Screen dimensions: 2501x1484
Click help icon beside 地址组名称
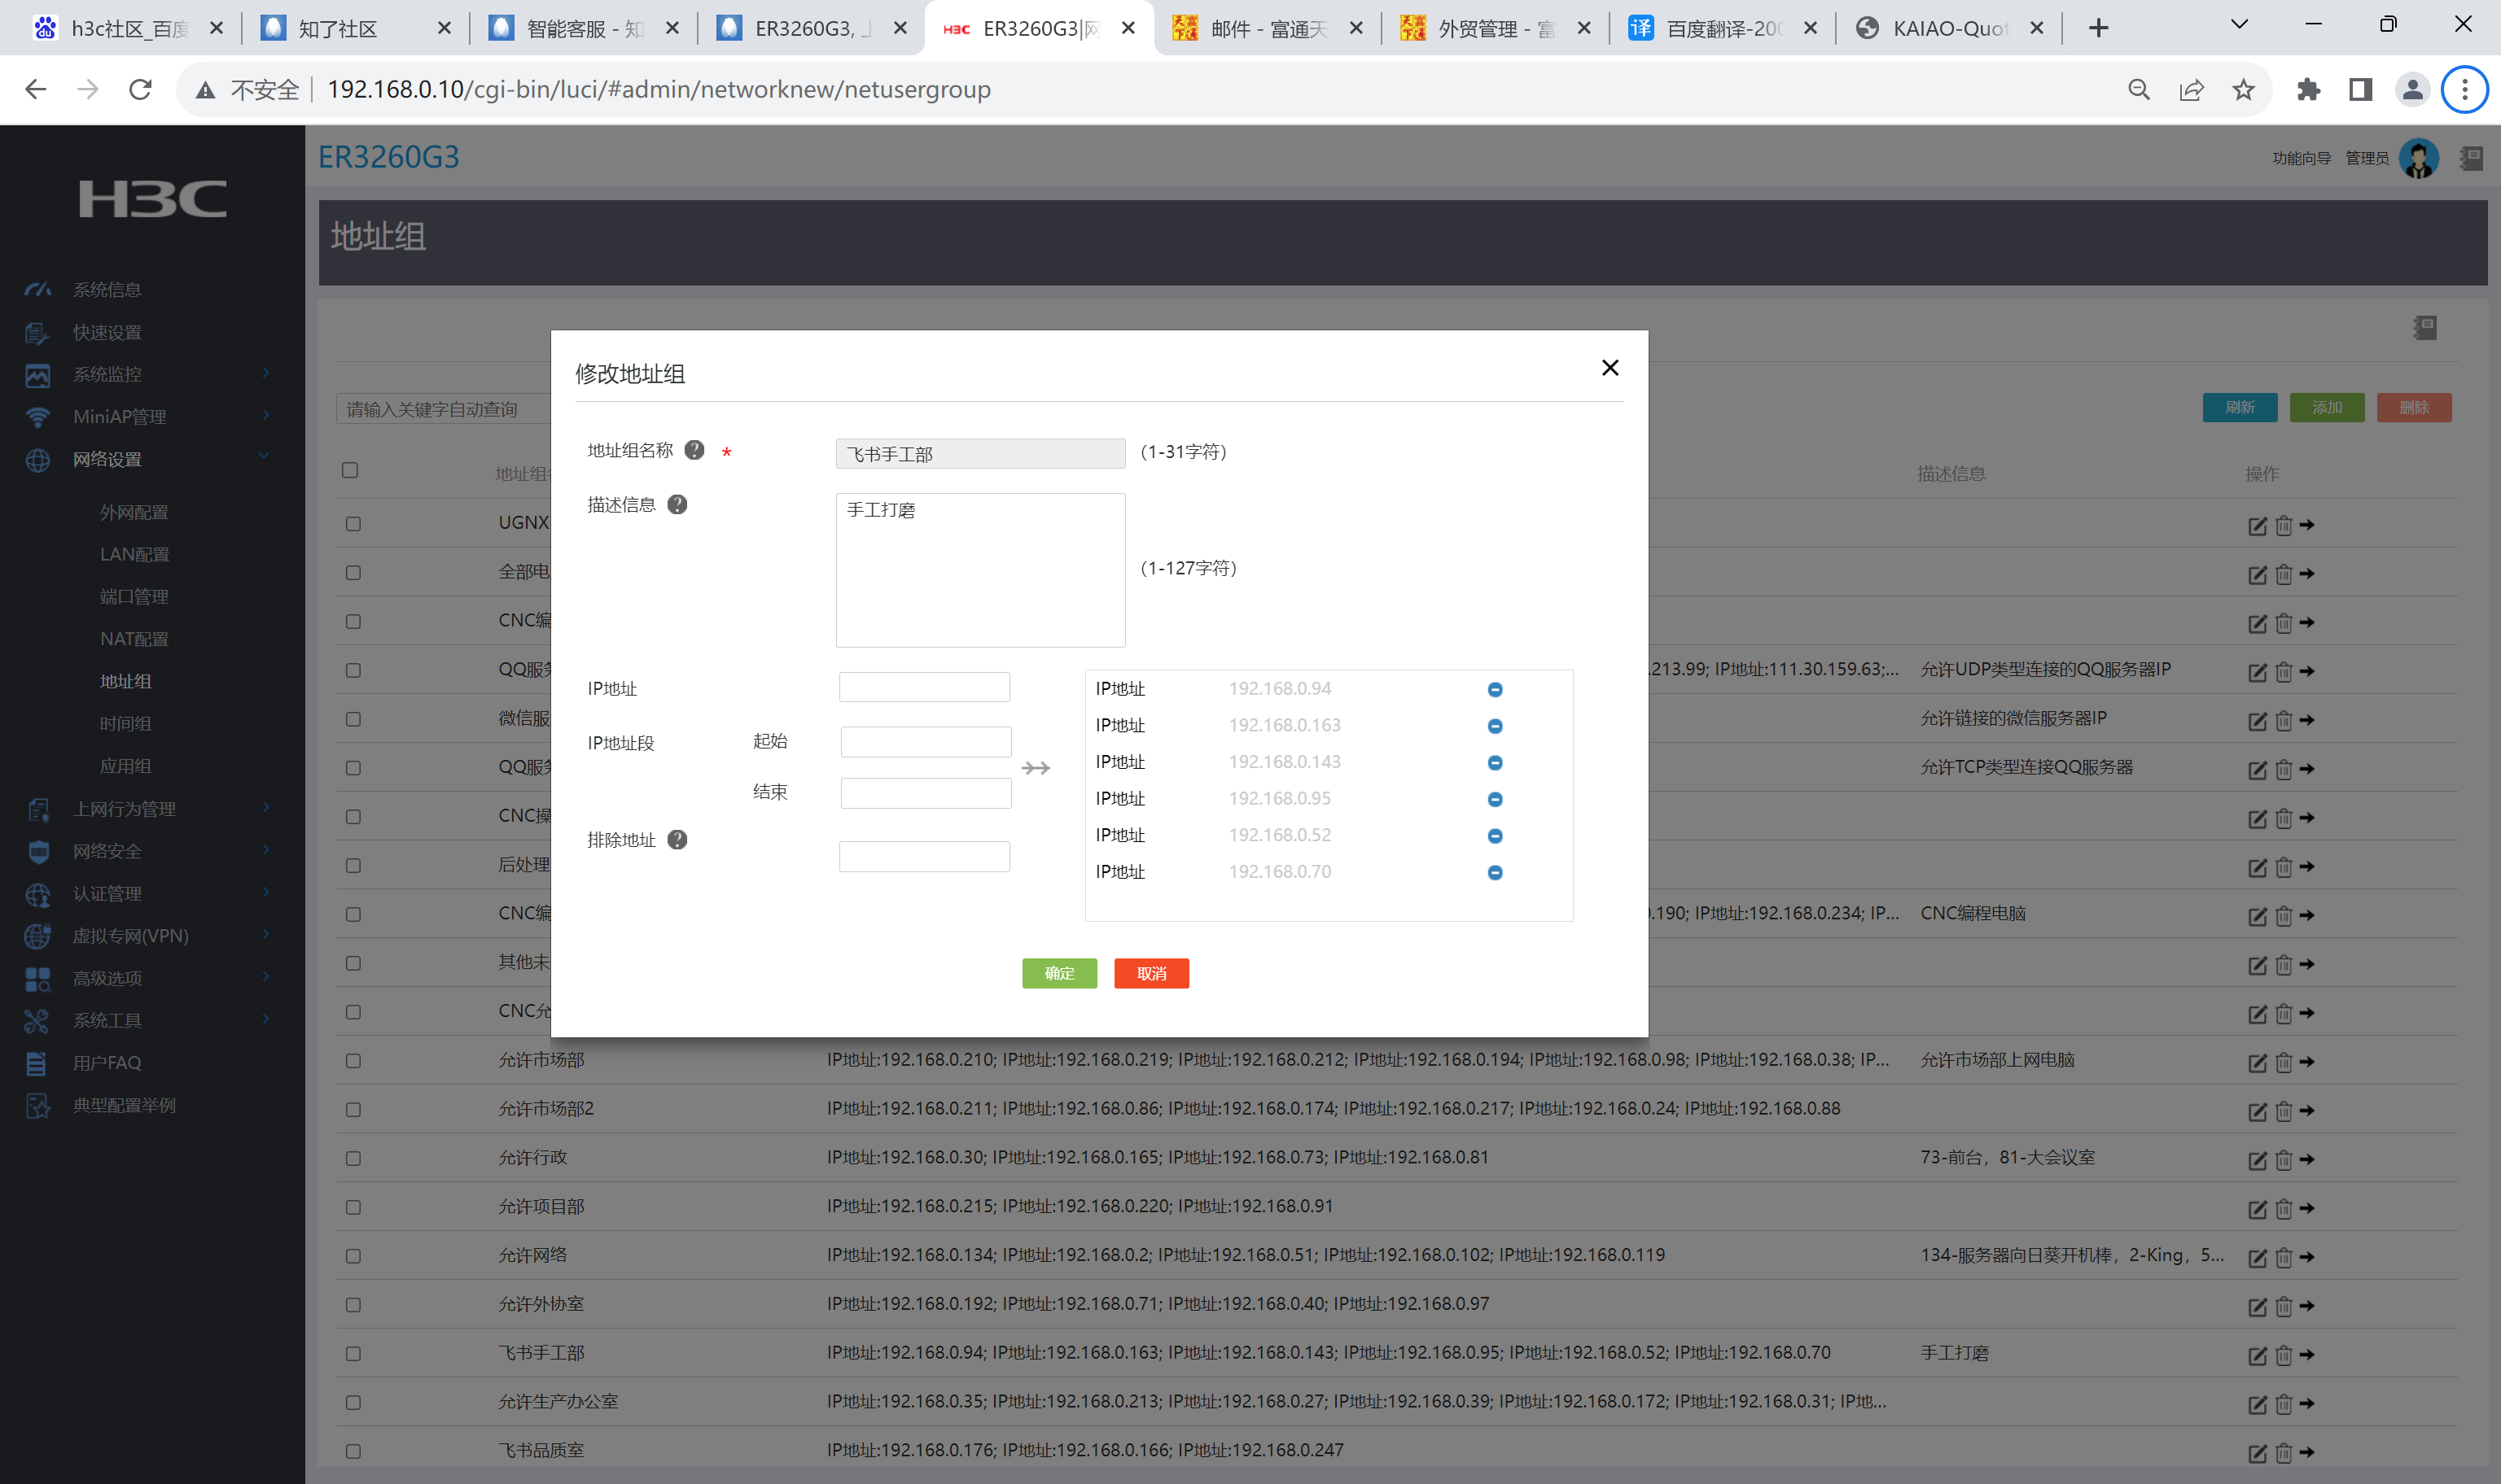(694, 450)
